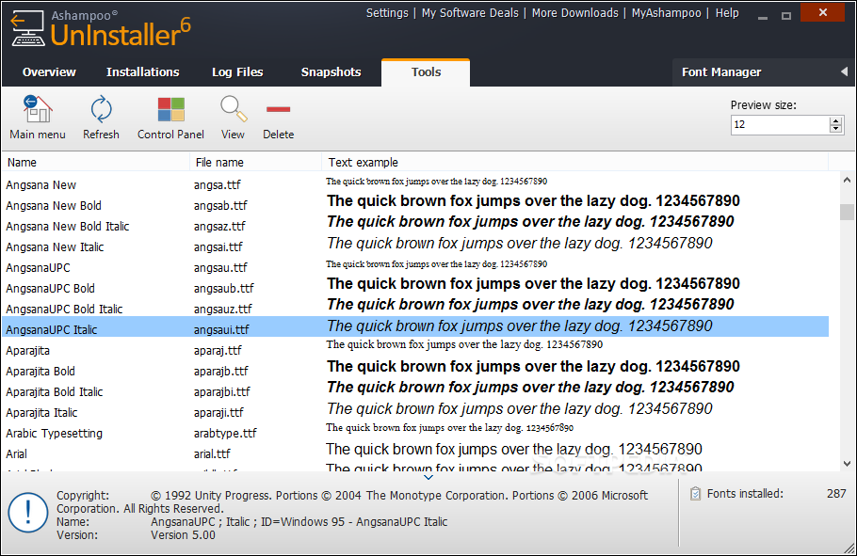
Task: Sort by File name column header
Action: tap(255, 162)
